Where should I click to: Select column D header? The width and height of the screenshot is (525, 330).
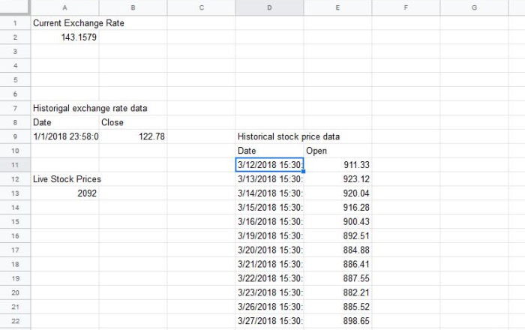pos(269,7)
